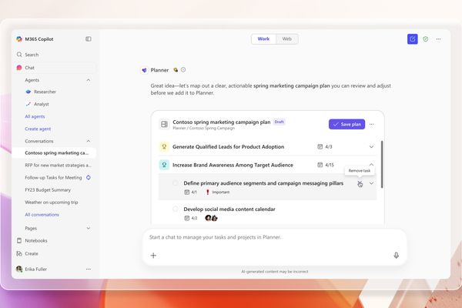Screen dimensions: 462x308
Task: Open Weather on upcoming trip conversation
Action: pyautogui.click(x=52, y=203)
